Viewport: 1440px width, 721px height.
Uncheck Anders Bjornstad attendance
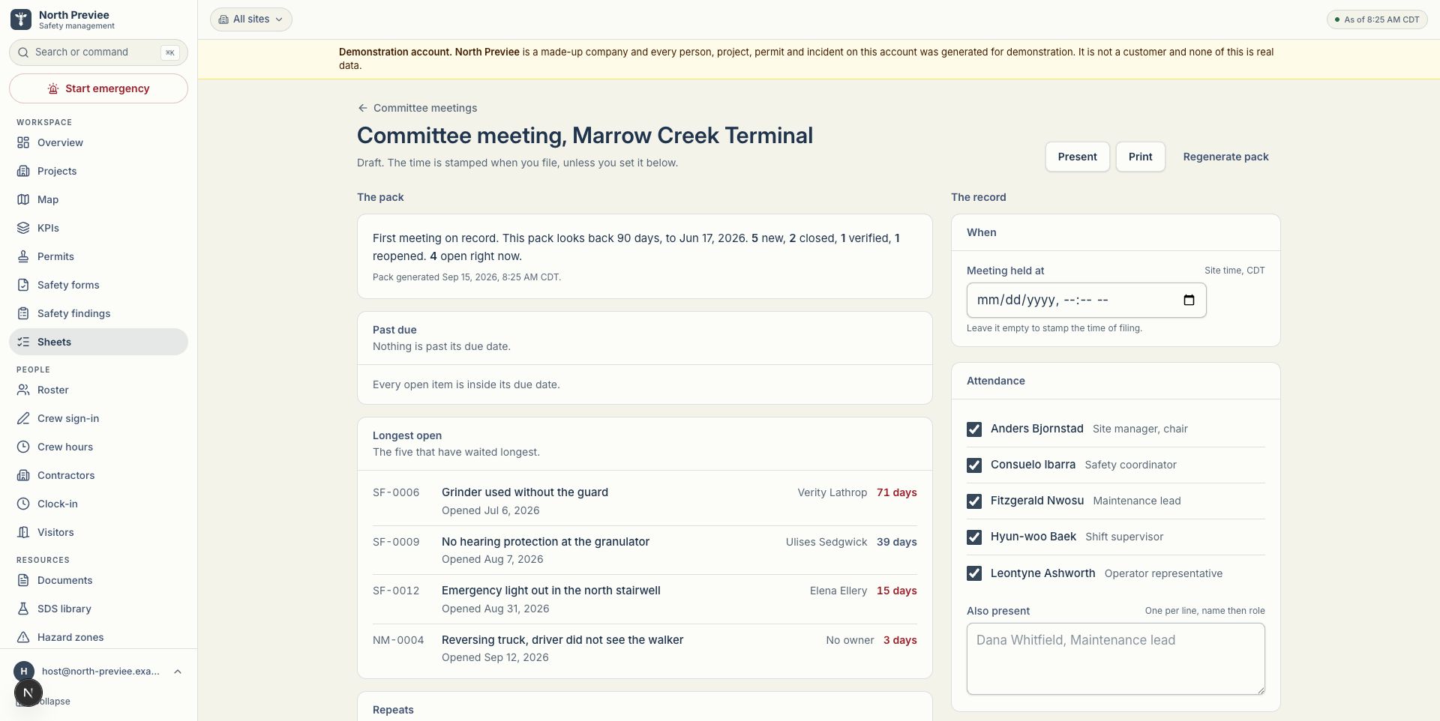[974, 429]
